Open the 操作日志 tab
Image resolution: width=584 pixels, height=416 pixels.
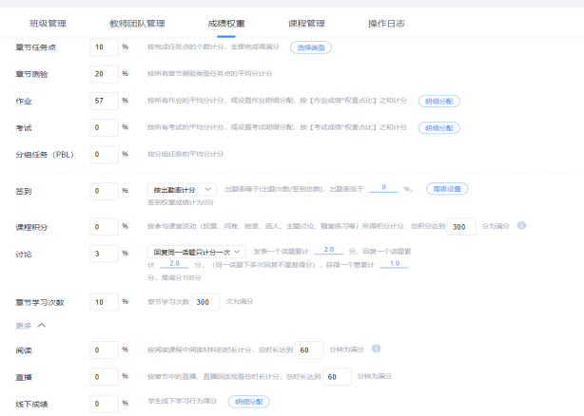coord(386,22)
